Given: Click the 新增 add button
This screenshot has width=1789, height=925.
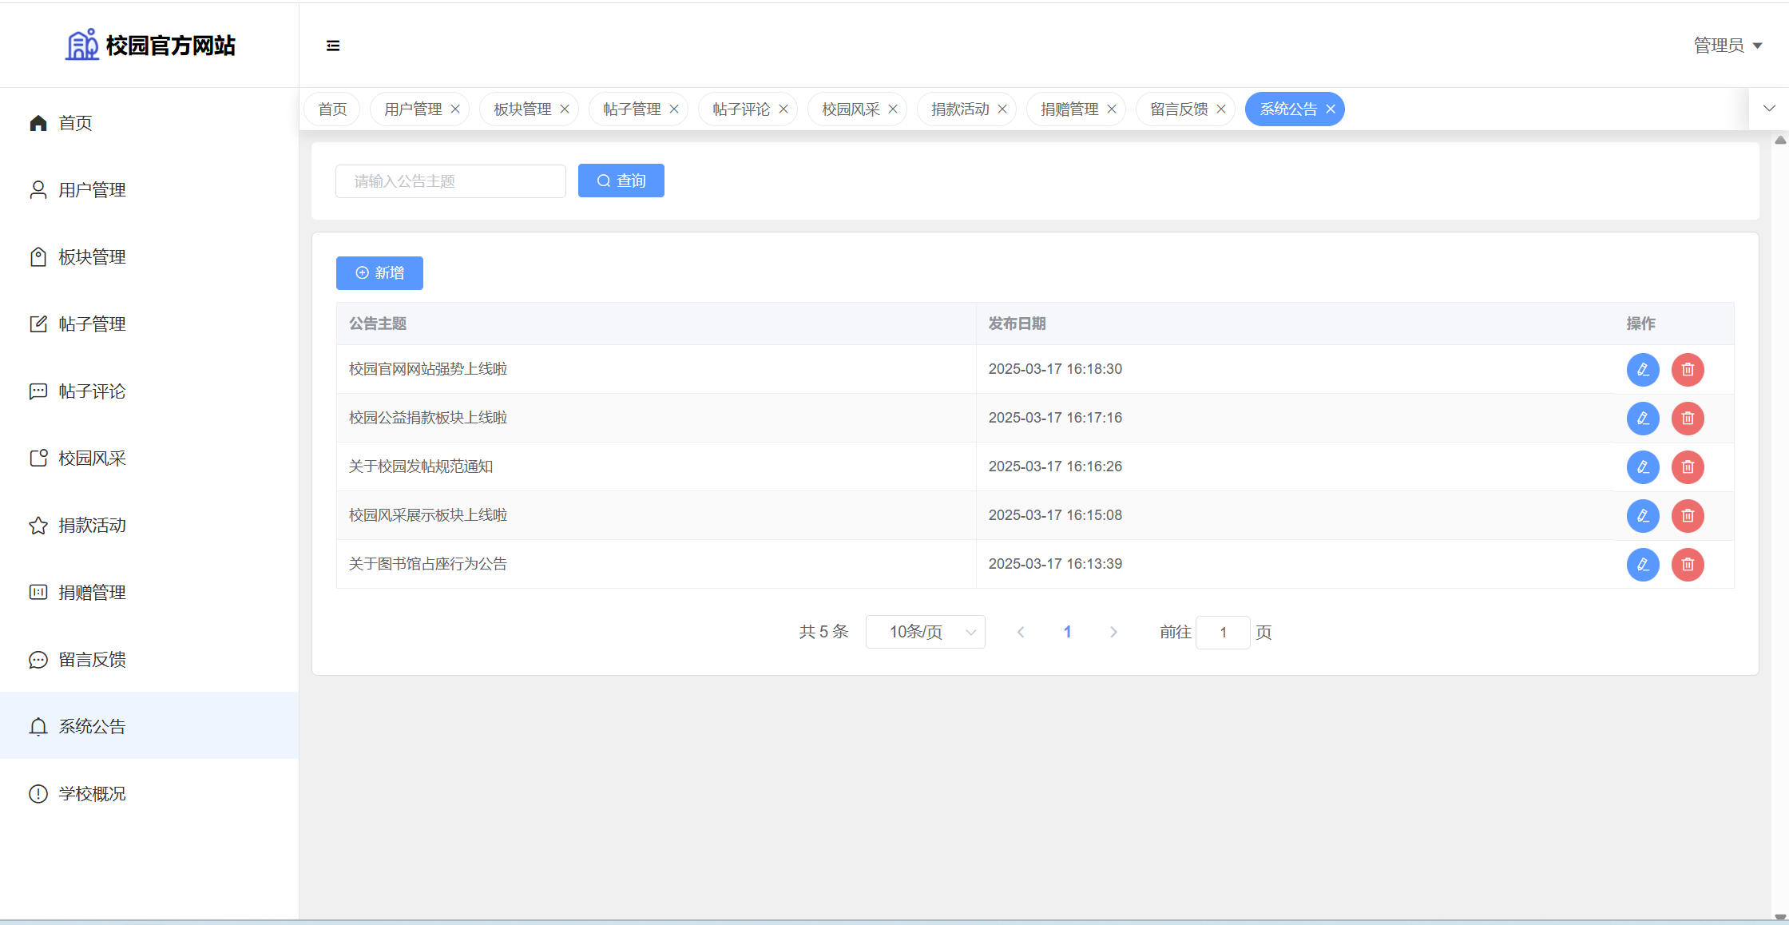Looking at the screenshot, I should tap(379, 273).
